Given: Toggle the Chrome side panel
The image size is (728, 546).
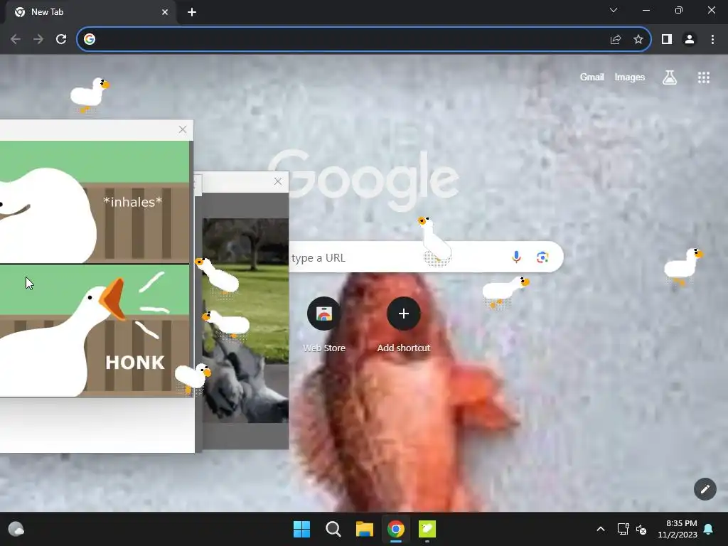Looking at the screenshot, I should click(667, 40).
